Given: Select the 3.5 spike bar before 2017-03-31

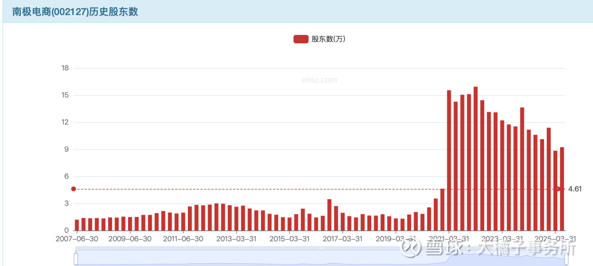Looking at the screenshot, I should tap(329, 215).
